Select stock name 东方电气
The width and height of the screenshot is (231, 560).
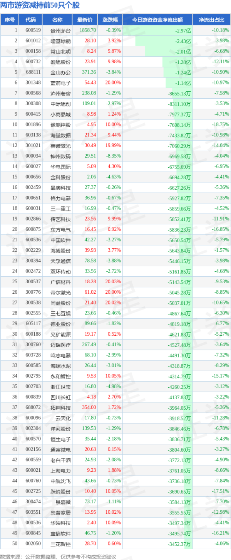pos(60,229)
